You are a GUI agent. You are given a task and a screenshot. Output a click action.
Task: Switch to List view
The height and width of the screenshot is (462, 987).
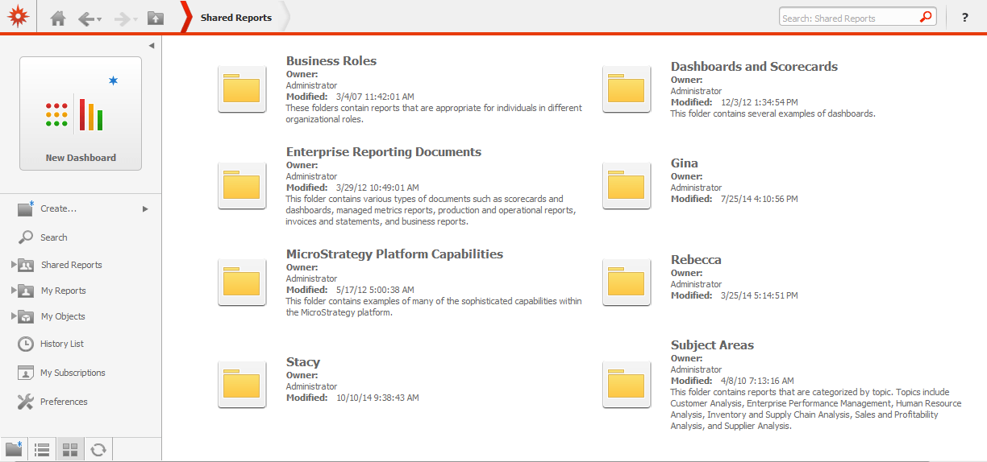tap(42, 450)
